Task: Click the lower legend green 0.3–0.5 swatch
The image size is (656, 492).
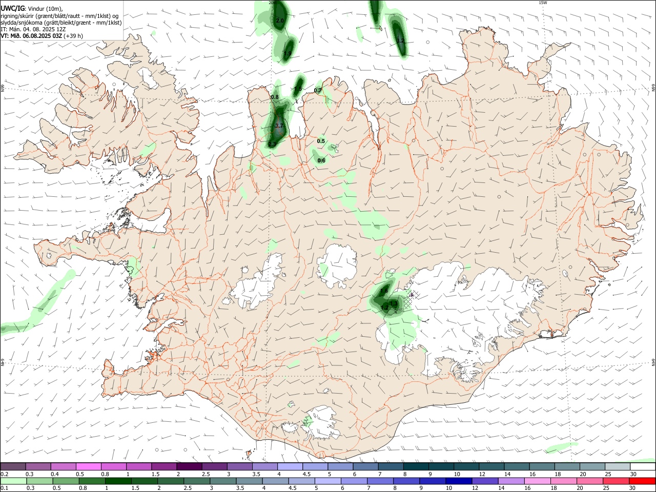Action: (39, 481)
